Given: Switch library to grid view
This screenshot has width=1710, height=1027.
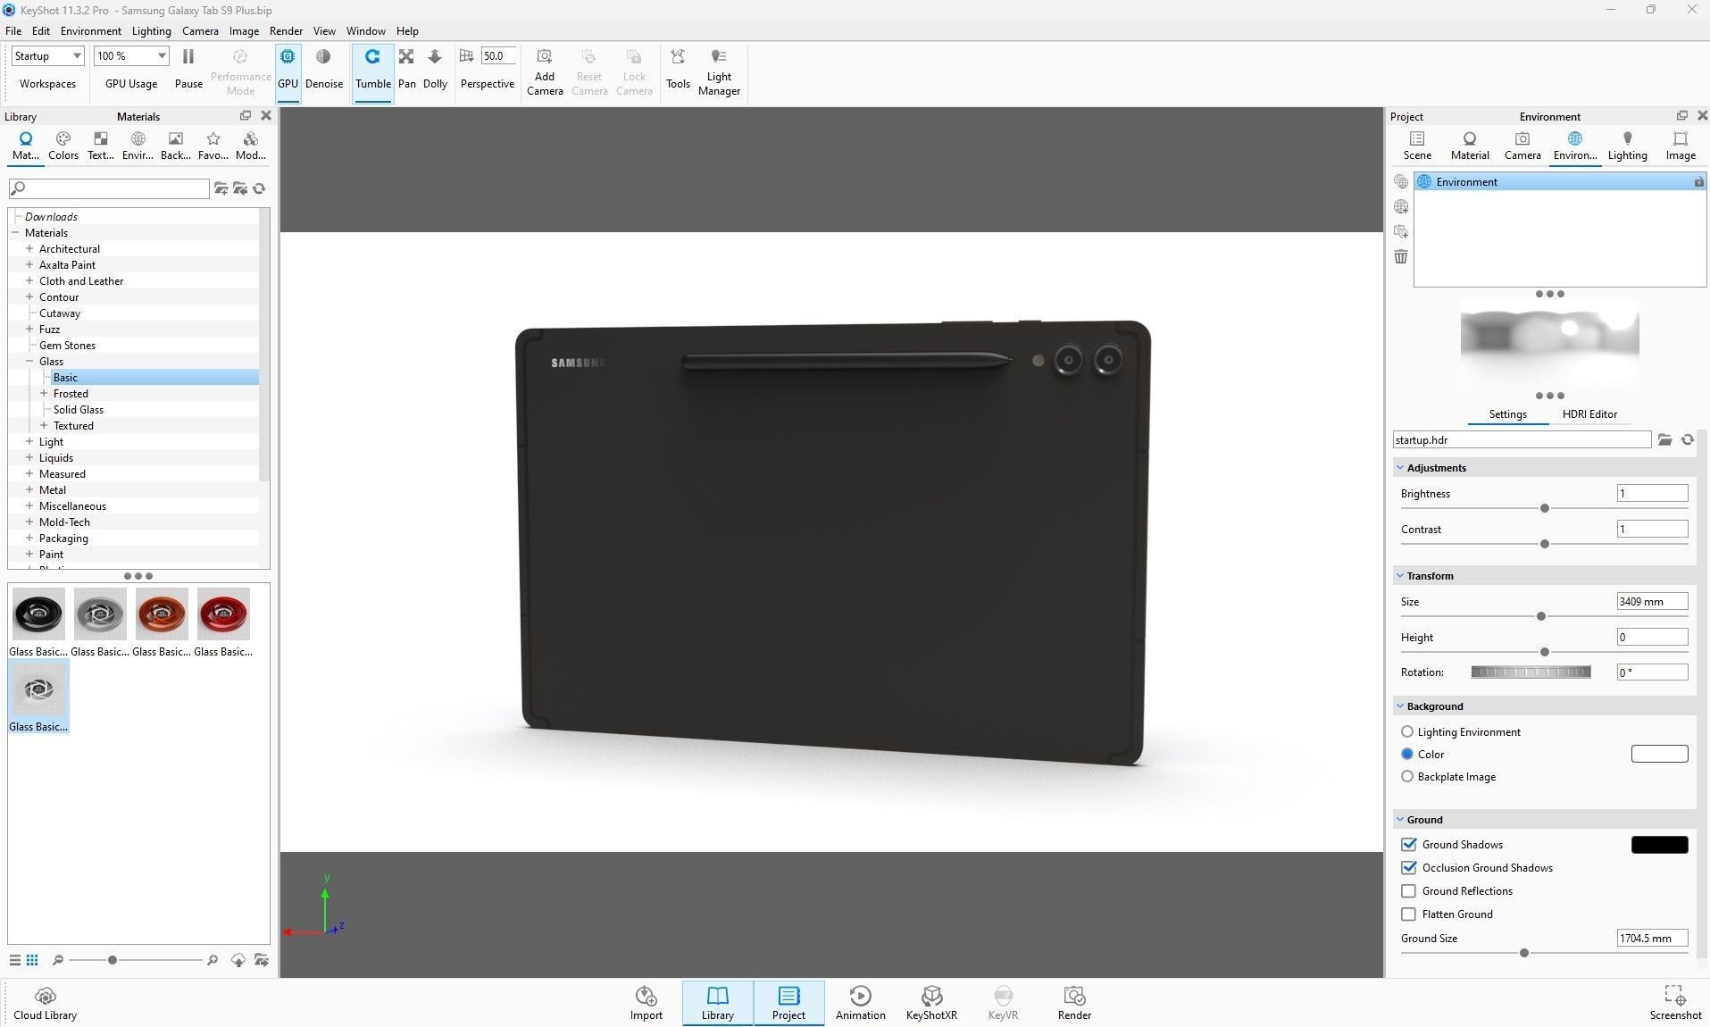Looking at the screenshot, I should click(x=32, y=960).
